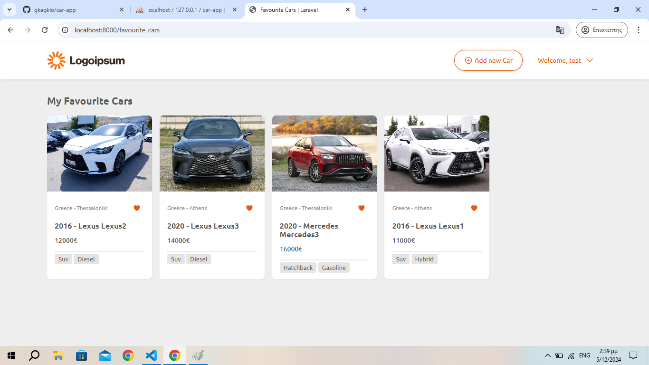Open the white Lexus2 car photo
The image size is (649, 365).
pos(99,154)
